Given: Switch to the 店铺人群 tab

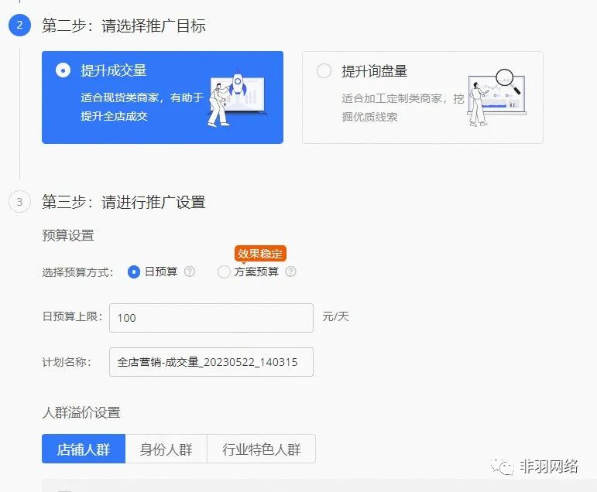Looking at the screenshot, I should pos(84,449).
